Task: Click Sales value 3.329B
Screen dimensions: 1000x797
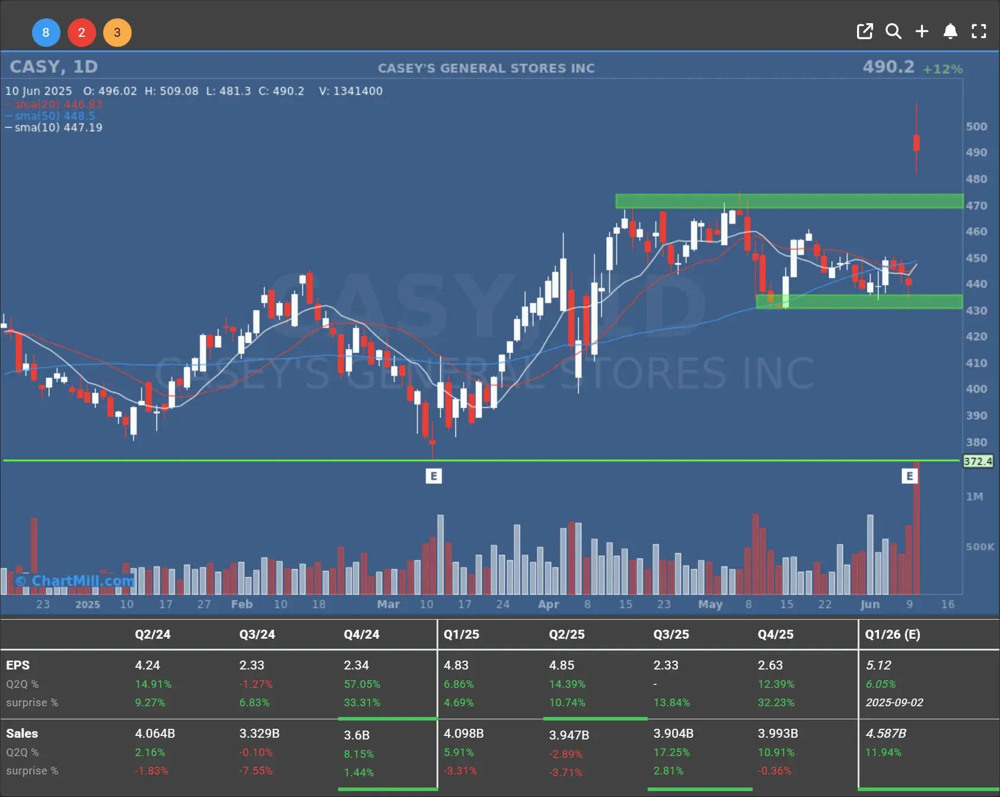Action: (259, 734)
